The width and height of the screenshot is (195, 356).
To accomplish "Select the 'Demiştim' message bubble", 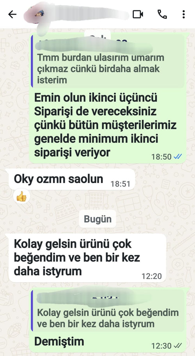I will (x=108, y=320).
